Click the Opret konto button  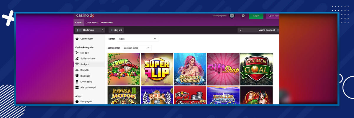tap(273, 16)
